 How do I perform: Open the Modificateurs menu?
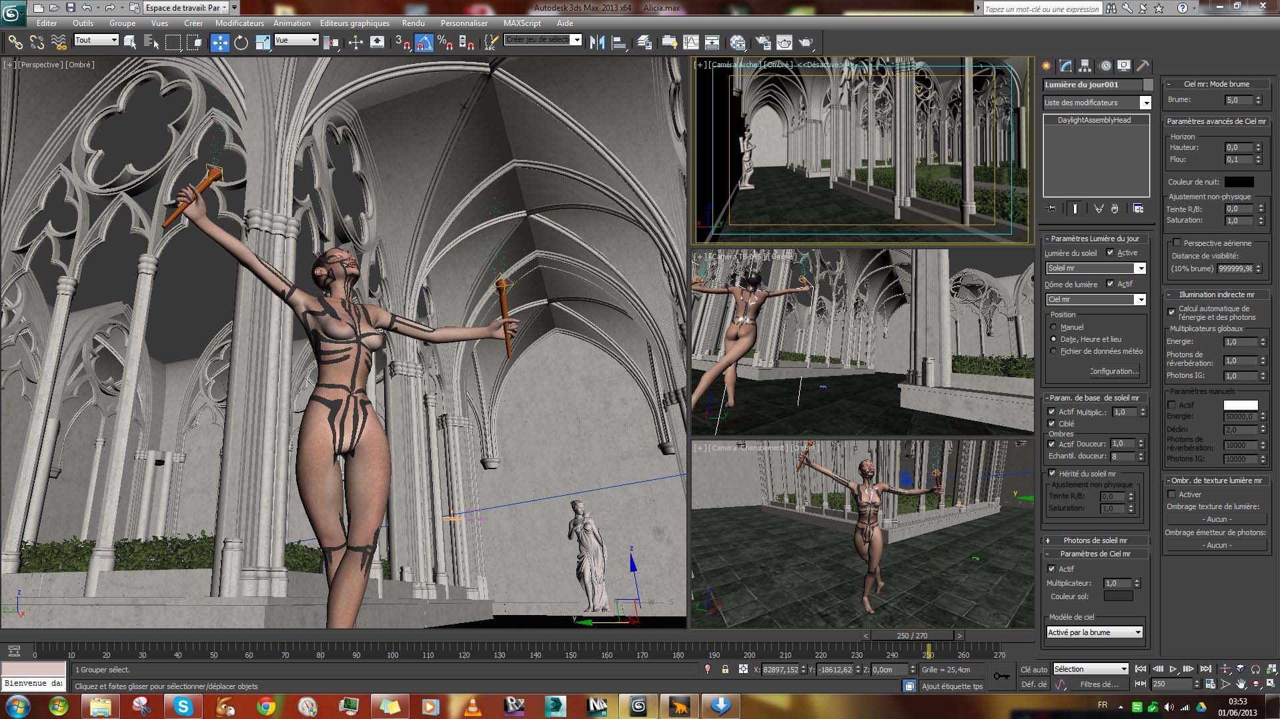click(239, 23)
